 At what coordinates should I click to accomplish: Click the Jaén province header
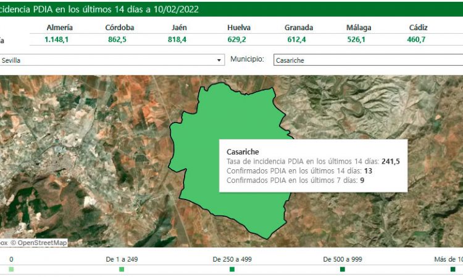point(180,28)
